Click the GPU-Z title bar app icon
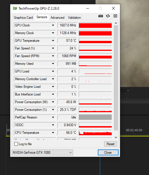Image resolution: width=149 pixels, height=175 pixels. click(15, 8)
